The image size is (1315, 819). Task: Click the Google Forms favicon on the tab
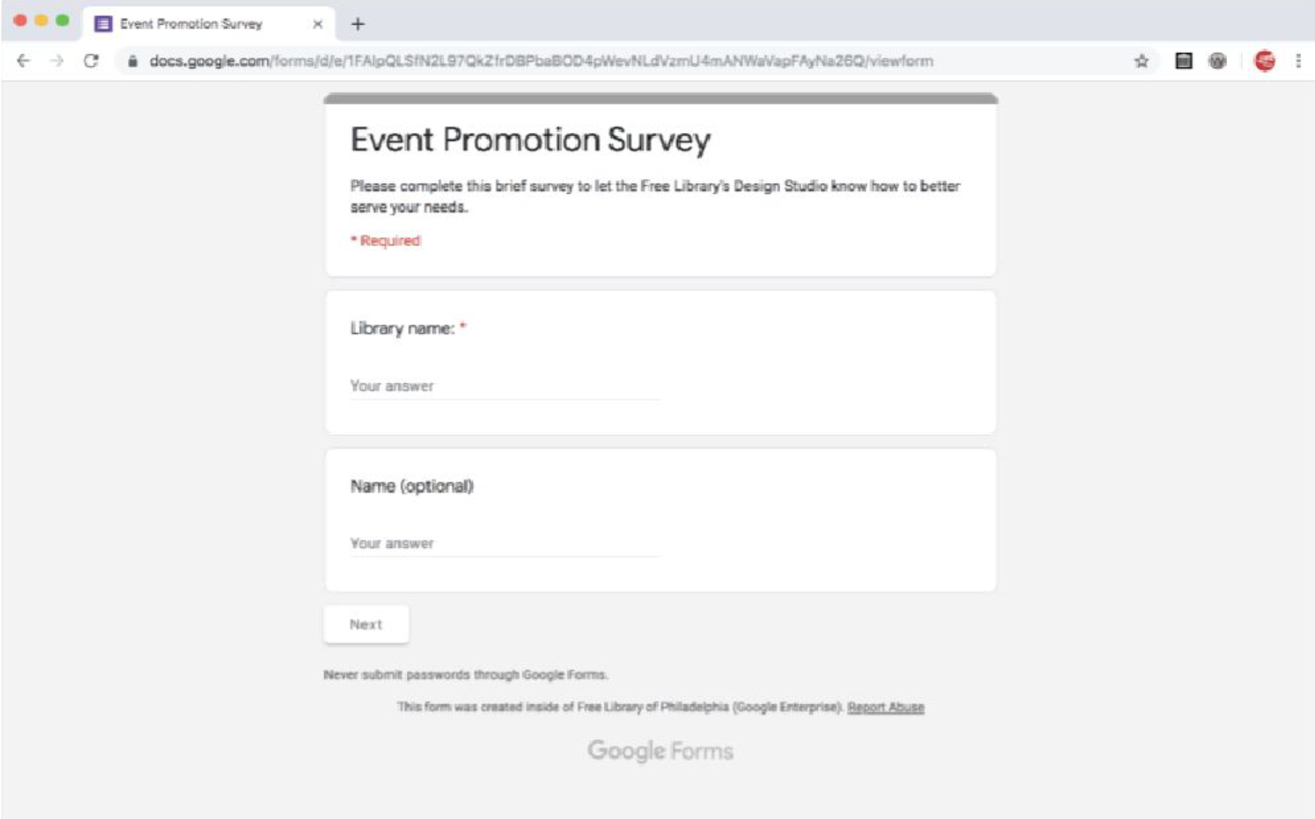103,24
